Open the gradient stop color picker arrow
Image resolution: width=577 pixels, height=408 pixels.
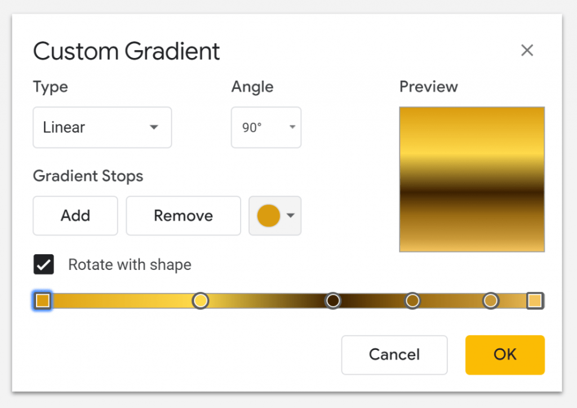291,216
